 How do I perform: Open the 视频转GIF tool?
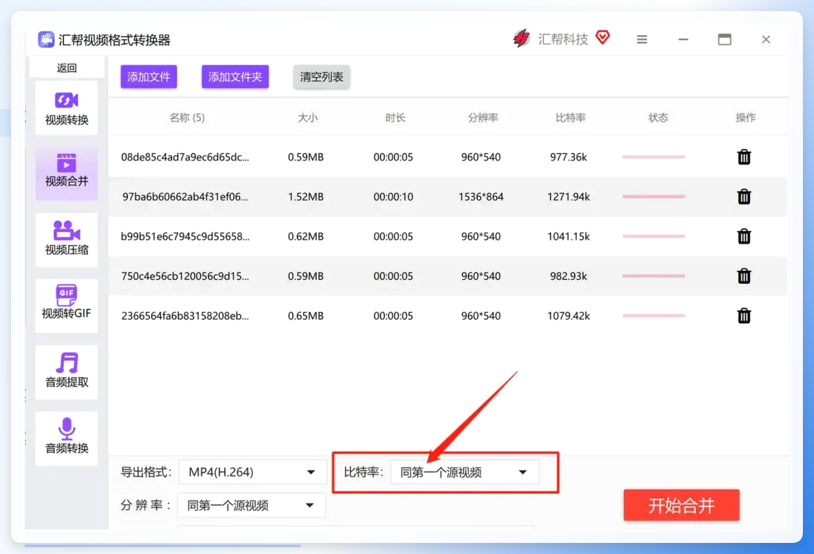pos(66,306)
